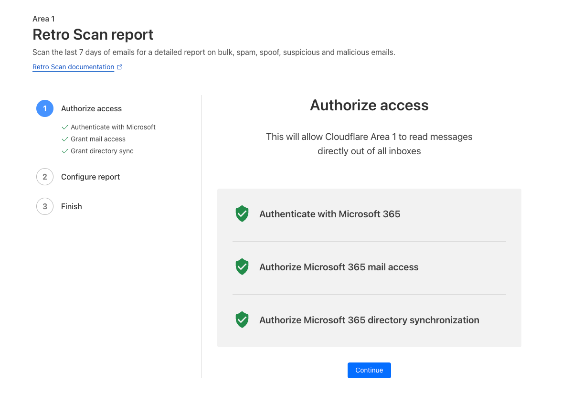Viewport: 562px width, 394px height.
Task: Go to the Configure report step label
Action: [x=90, y=177]
